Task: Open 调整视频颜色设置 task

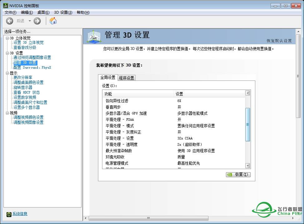Action: (x=28, y=117)
